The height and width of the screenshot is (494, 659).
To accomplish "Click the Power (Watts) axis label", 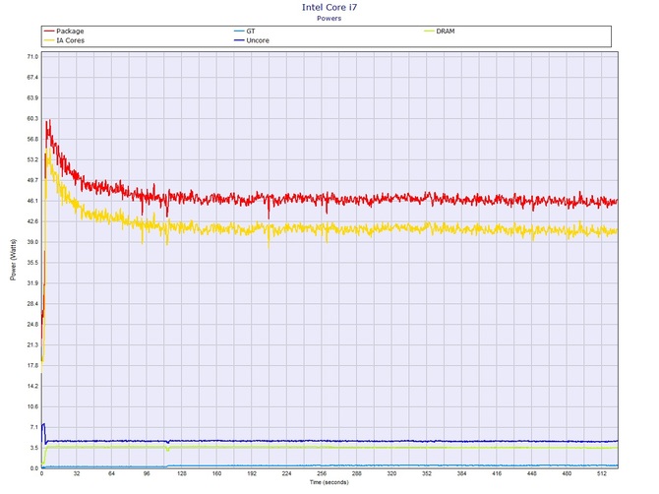I will [x=13, y=260].
